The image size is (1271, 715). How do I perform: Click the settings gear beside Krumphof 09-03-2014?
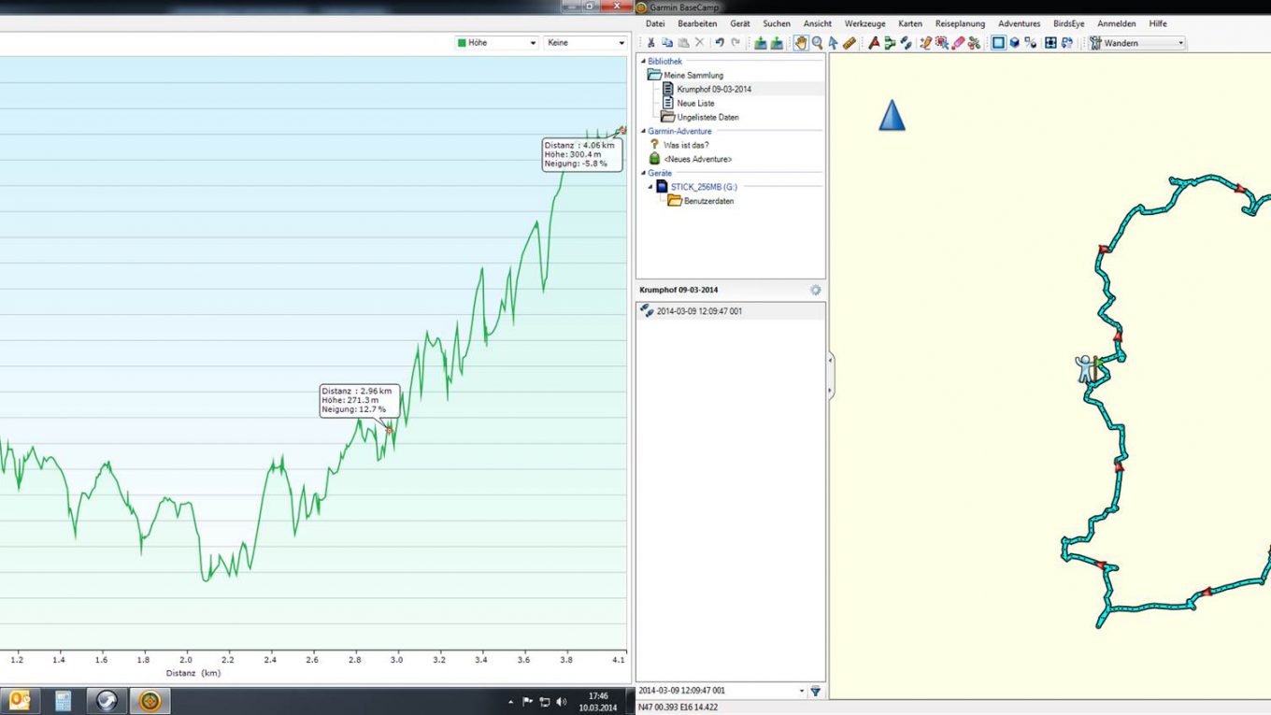point(815,290)
